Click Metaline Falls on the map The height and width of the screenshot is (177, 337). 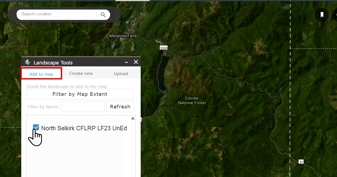123,36
